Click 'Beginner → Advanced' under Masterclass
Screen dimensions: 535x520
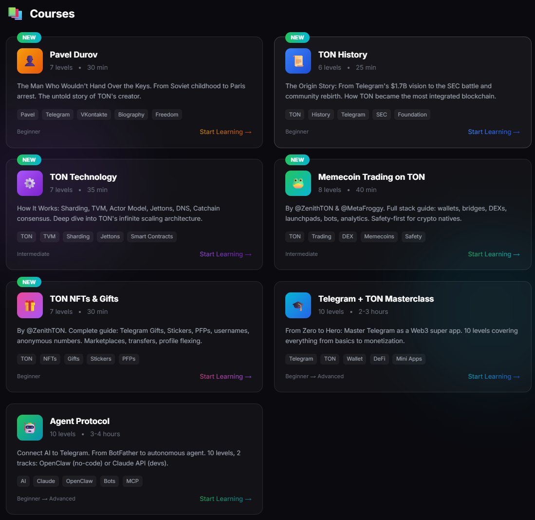(314, 376)
